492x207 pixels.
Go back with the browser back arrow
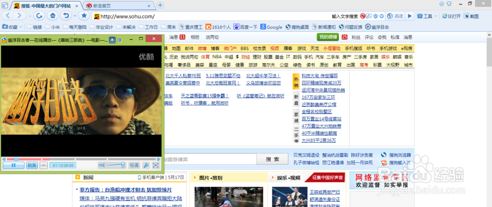click(8, 16)
